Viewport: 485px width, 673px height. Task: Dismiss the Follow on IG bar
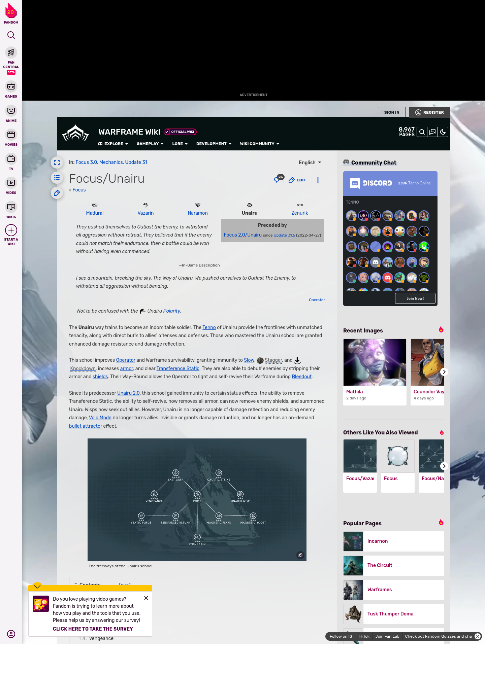[x=478, y=636]
